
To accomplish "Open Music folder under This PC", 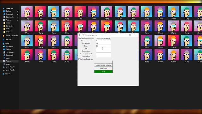I will pyautogui.click(x=8, y=58).
